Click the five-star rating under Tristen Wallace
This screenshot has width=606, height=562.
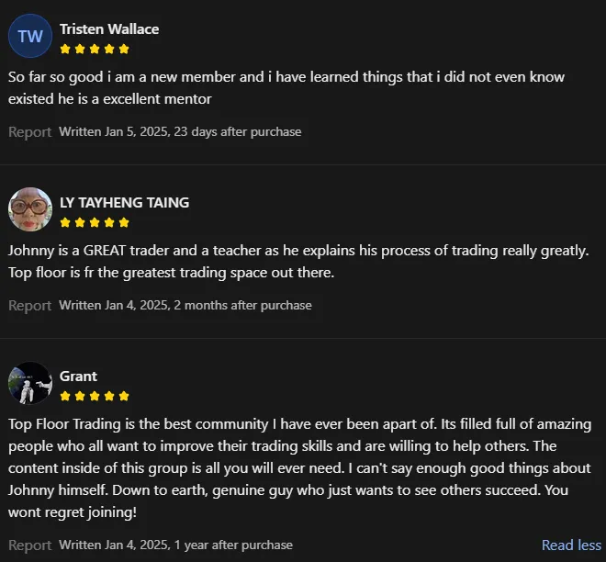[95, 49]
